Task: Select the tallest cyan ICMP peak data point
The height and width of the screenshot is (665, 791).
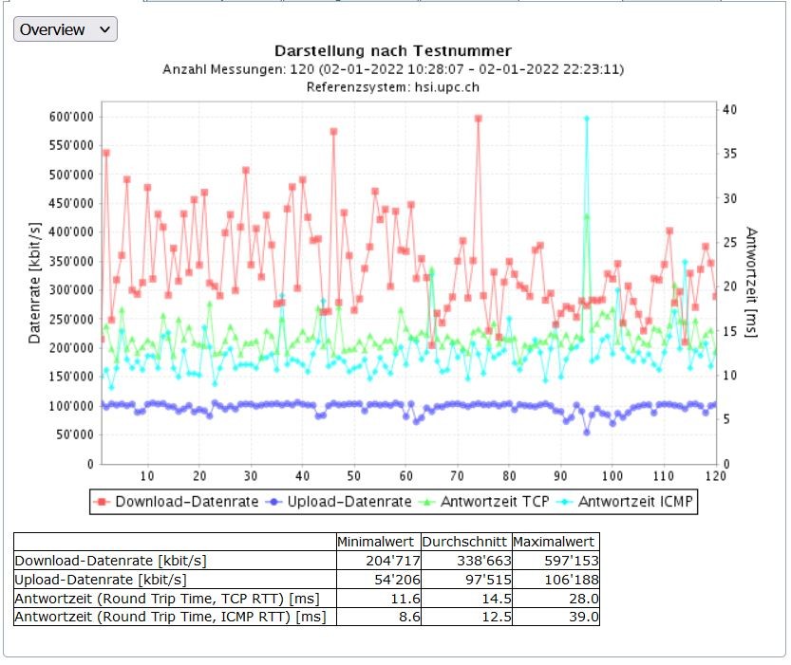Action: point(587,119)
